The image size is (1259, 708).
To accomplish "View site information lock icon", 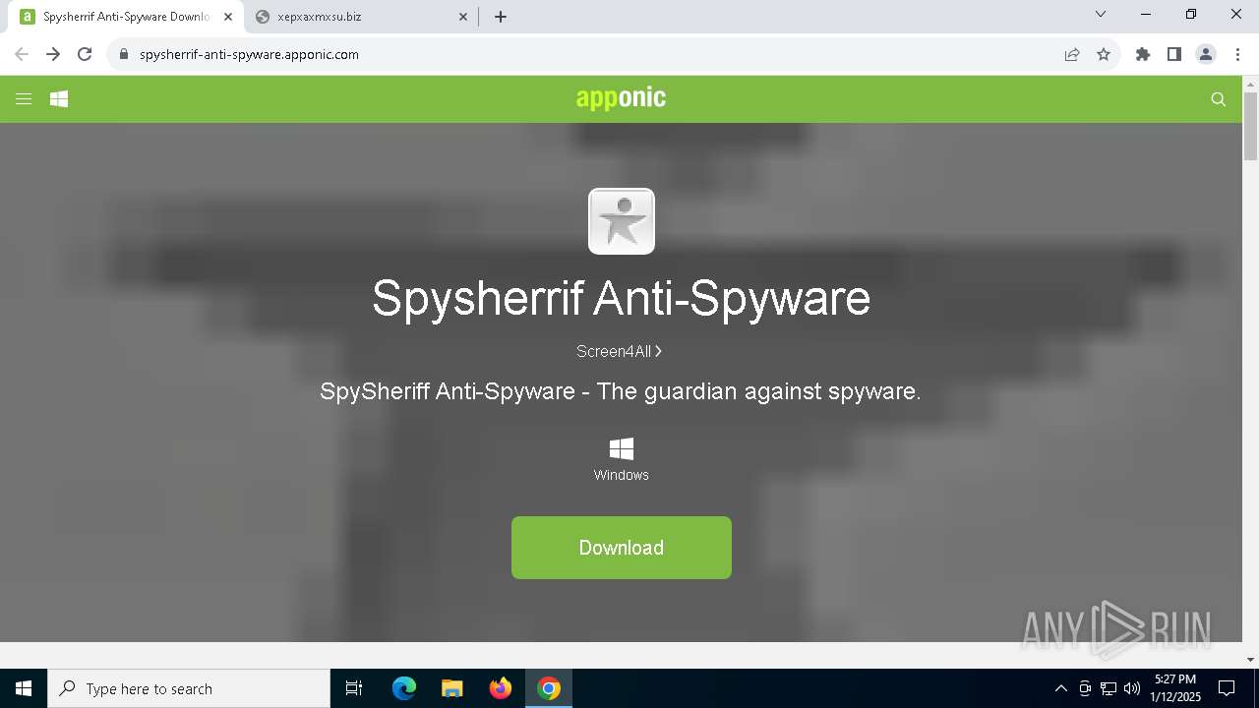I will coord(124,54).
